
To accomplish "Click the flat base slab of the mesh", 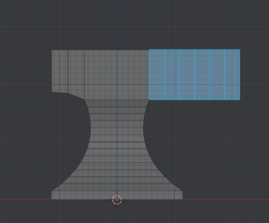I will [117, 195].
